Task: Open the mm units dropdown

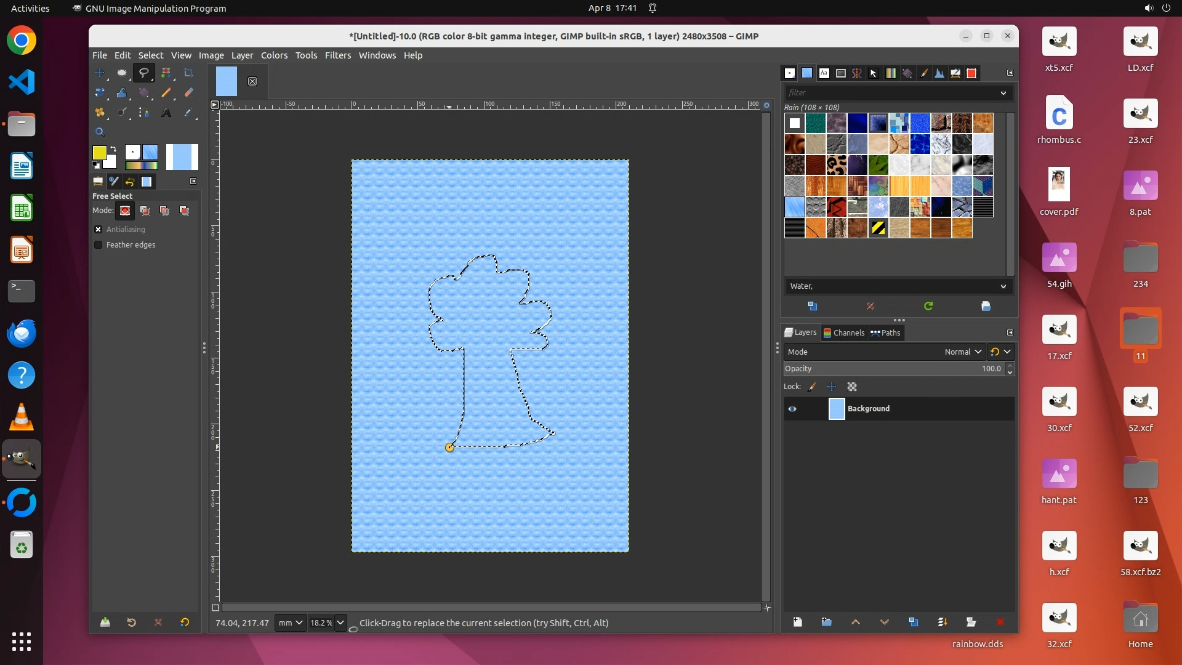Action: tap(291, 623)
